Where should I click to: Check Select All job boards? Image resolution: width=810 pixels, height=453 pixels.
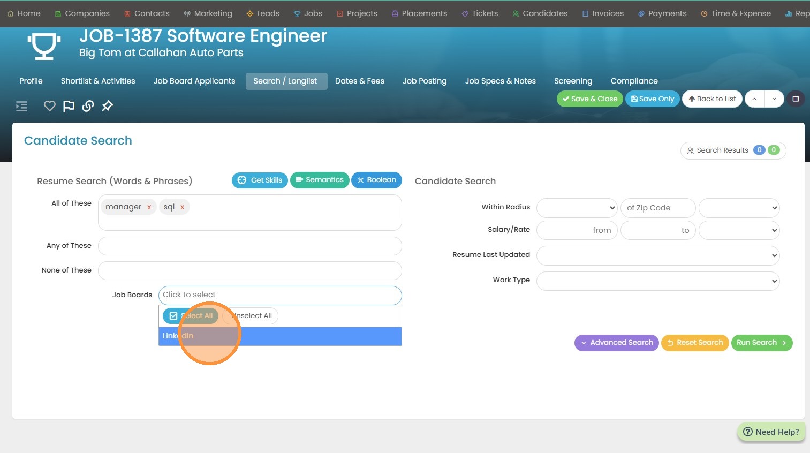pyautogui.click(x=191, y=316)
